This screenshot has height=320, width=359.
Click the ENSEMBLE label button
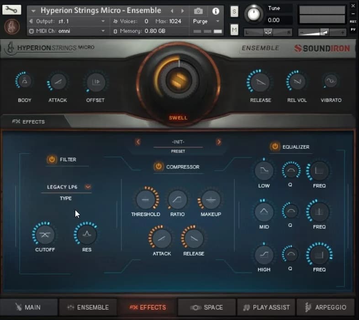point(260,48)
